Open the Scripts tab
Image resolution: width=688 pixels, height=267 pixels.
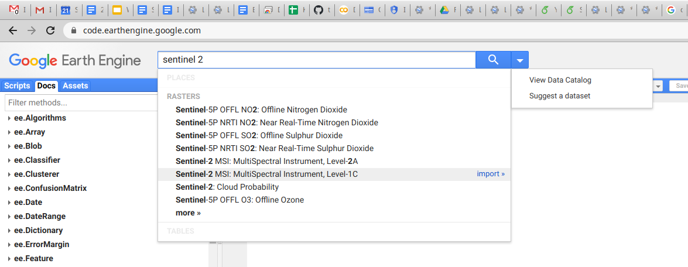coord(17,86)
